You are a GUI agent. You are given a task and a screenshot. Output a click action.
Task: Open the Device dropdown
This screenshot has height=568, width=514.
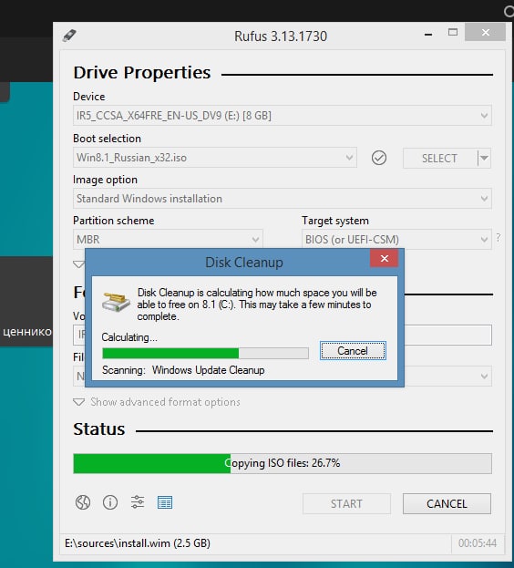282,116
